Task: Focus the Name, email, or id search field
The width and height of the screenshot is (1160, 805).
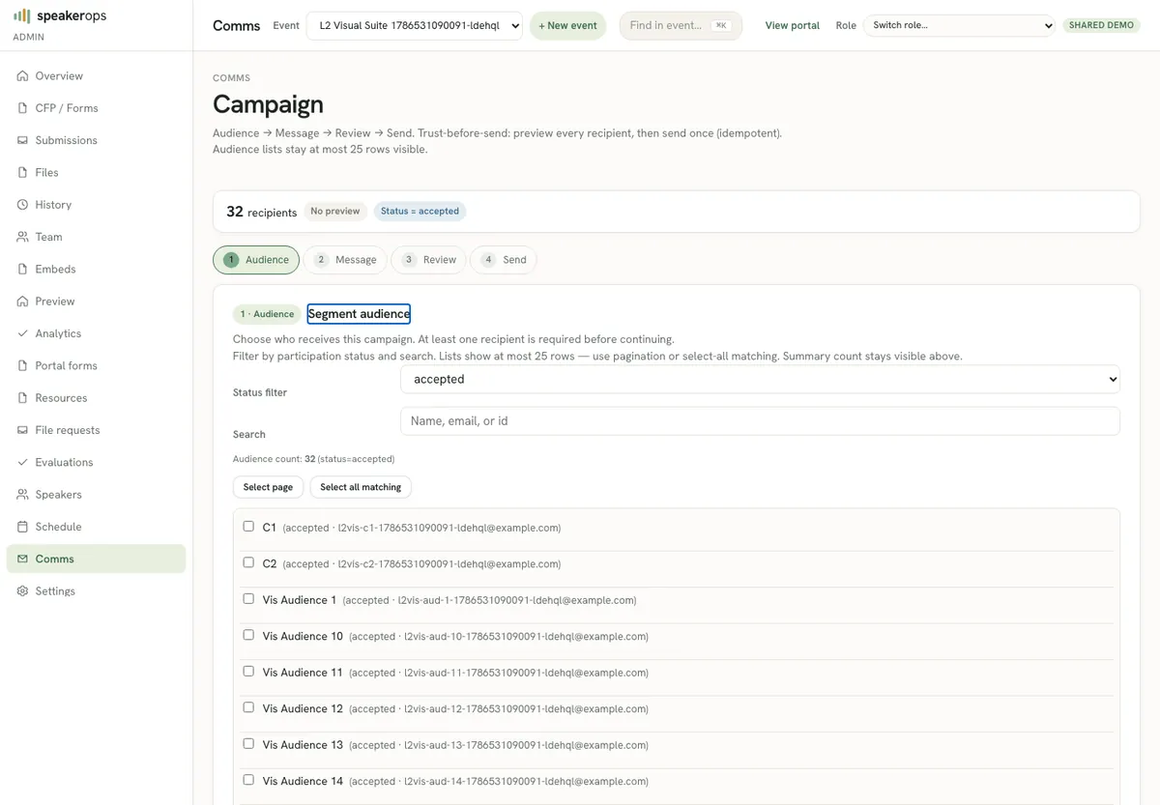Action: (760, 421)
